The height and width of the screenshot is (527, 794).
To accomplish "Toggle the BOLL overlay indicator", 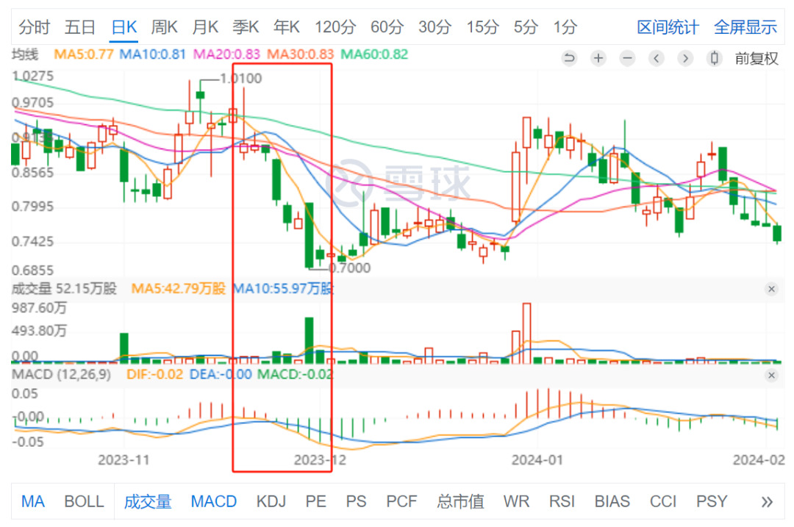I will point(84,501).
